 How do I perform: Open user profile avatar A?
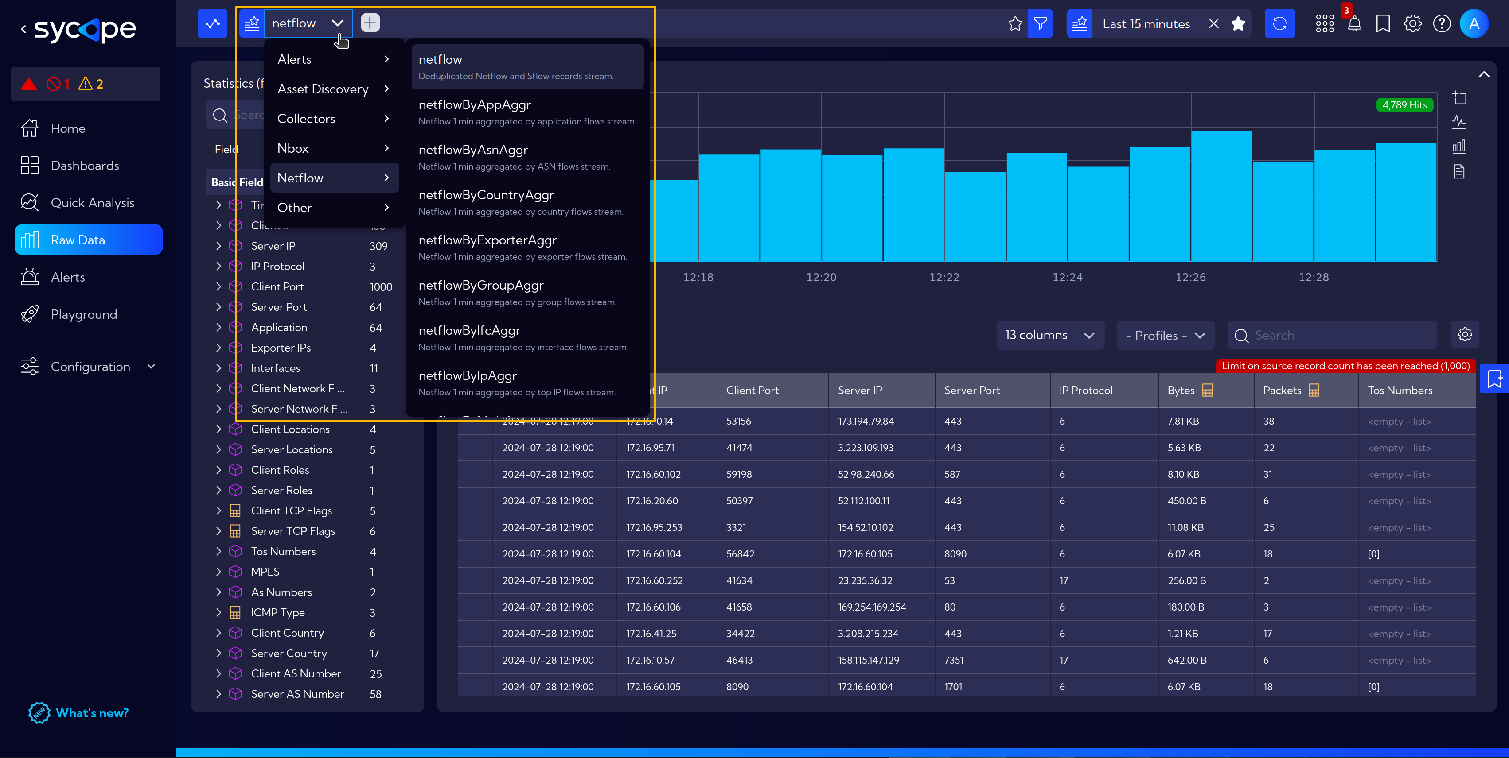point(1474,23)
